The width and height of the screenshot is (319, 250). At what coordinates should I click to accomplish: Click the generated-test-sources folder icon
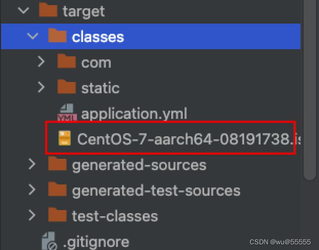(x=57, y=190)
